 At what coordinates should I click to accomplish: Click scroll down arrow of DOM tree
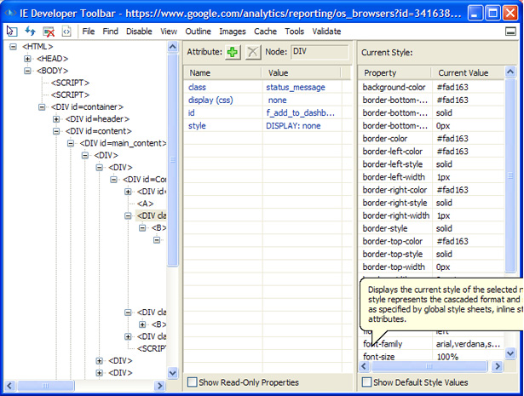(x=172, y=373)
